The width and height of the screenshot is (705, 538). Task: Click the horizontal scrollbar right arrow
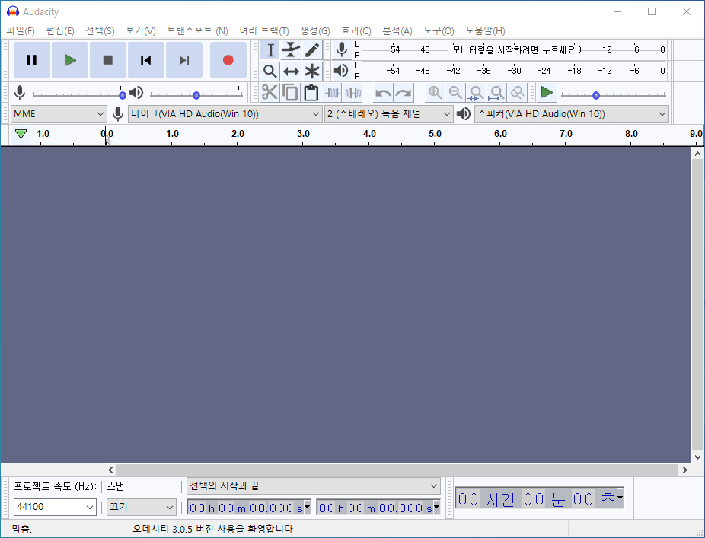[x=684, y=470]
